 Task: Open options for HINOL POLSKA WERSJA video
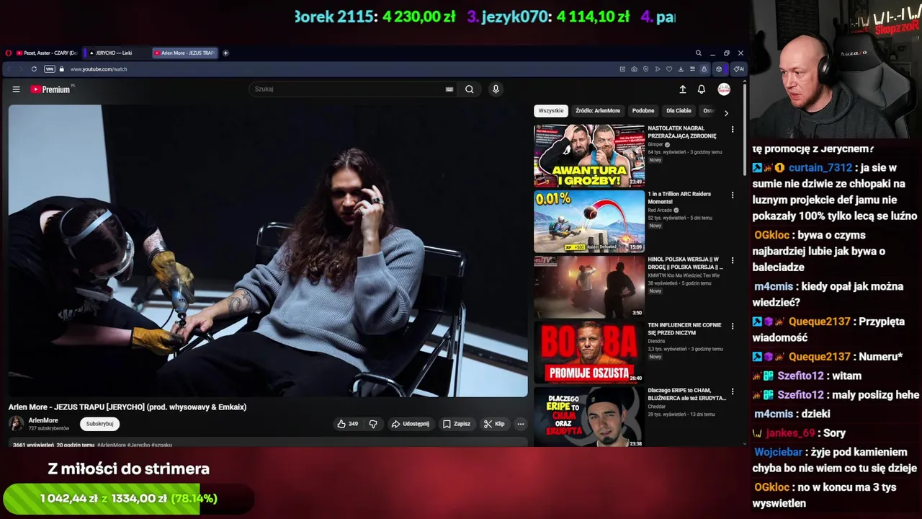pyautogui.click(x=733, y=261)
